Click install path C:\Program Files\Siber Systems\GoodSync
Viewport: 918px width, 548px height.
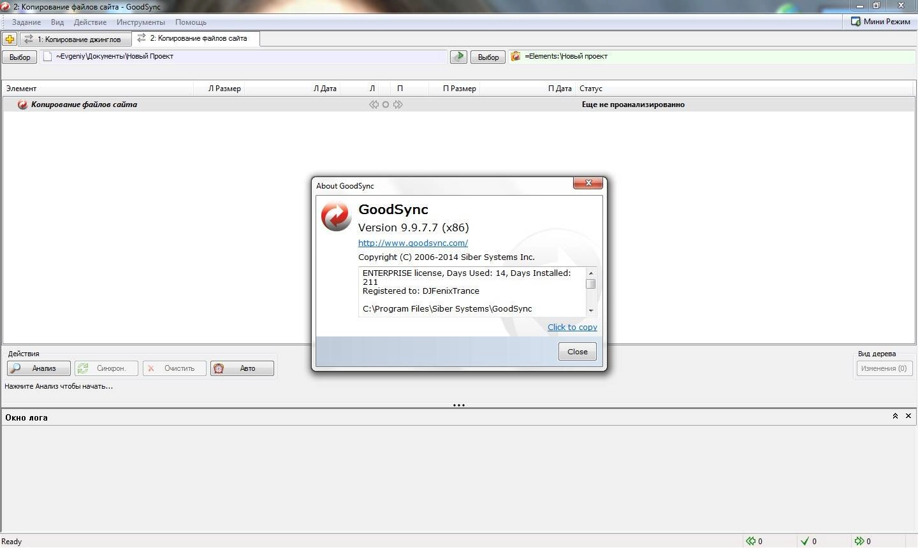[x=447, y=308]
